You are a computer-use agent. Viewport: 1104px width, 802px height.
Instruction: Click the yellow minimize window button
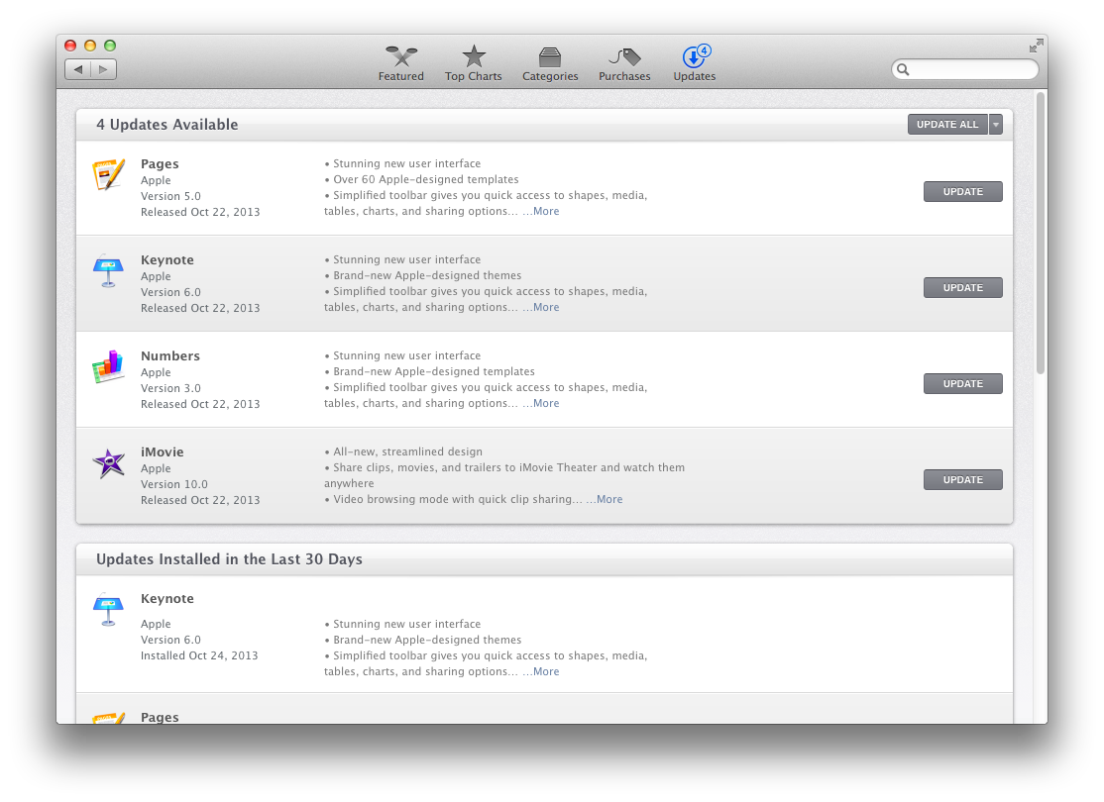pos(90,46)
